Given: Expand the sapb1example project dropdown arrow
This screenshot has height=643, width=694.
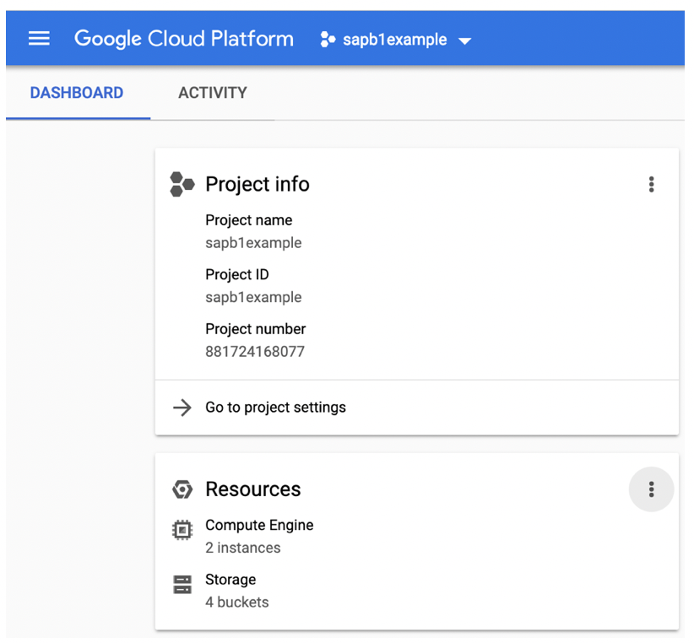Looking at the screenshot, I should (464, 41).
